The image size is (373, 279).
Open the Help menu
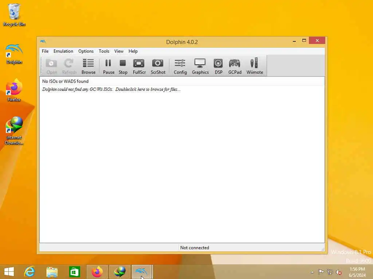pos(133,51)
